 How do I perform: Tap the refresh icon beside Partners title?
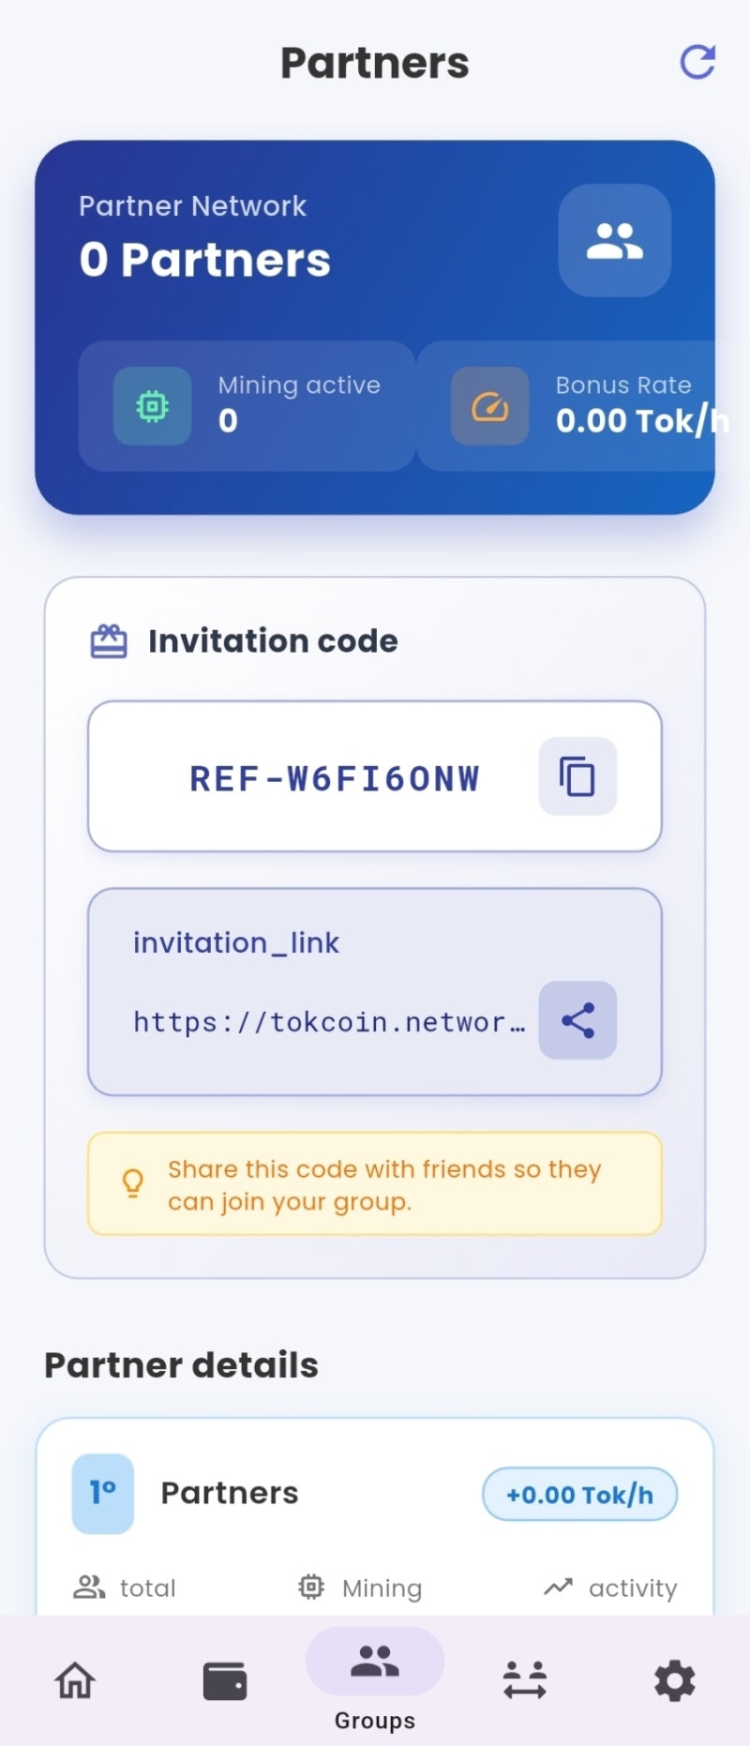[x=697, y=62]
